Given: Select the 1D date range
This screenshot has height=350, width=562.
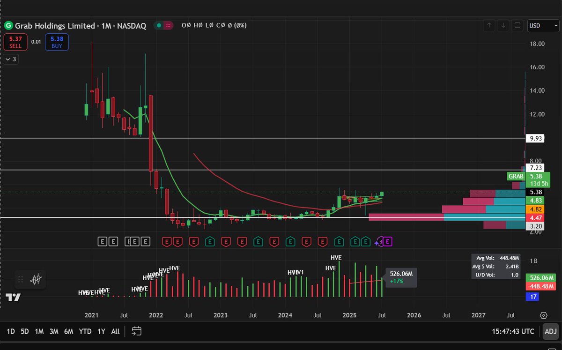Looking at the screenshot, I should click(11, 331).
